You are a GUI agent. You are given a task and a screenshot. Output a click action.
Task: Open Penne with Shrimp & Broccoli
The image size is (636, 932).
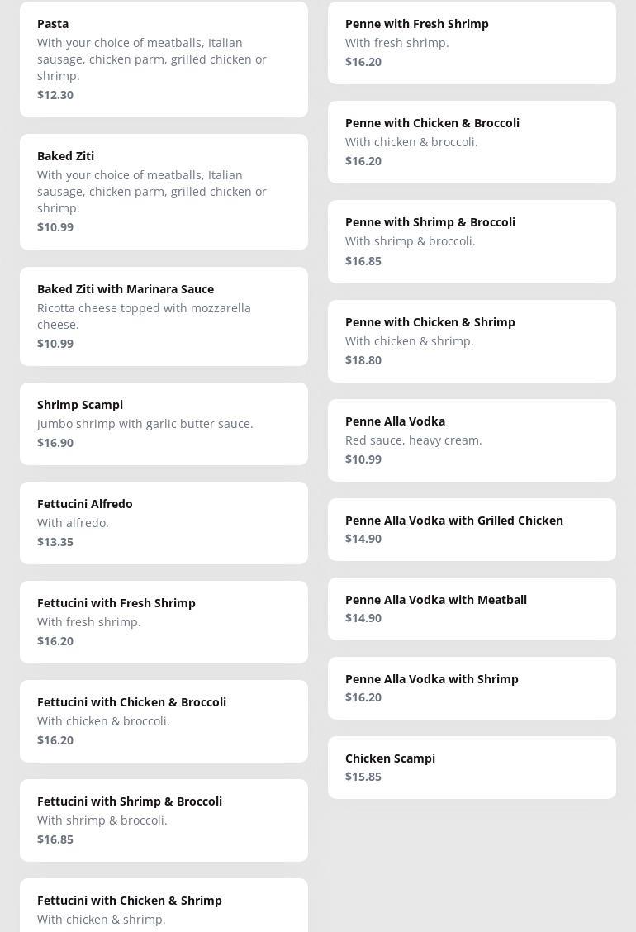(472, 241)
